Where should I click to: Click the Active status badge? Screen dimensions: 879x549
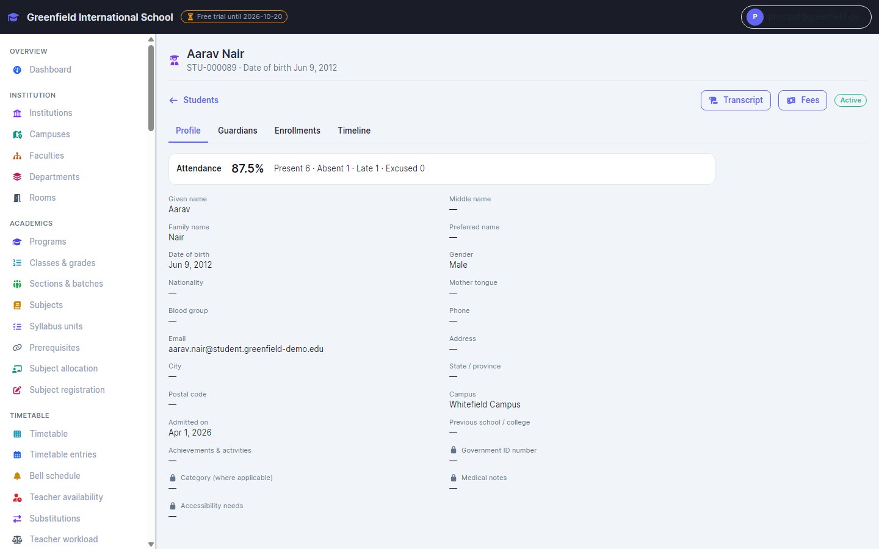tap(850, 101)
